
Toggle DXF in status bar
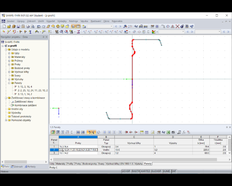pos(174,171)
